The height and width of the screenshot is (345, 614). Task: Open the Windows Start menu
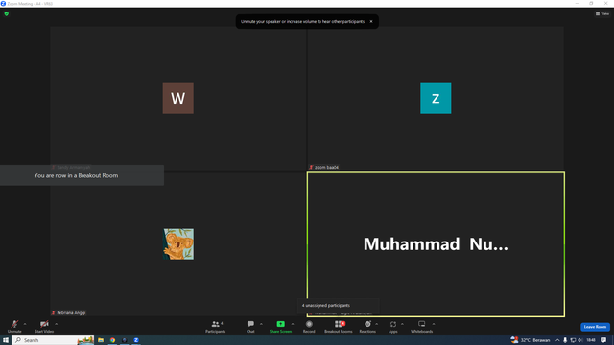pyautogui.click(x=6, y=340)
